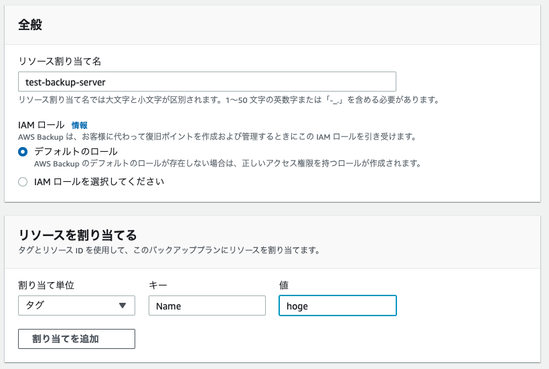
Task: Click the default role creation note text
Action: 228,163
